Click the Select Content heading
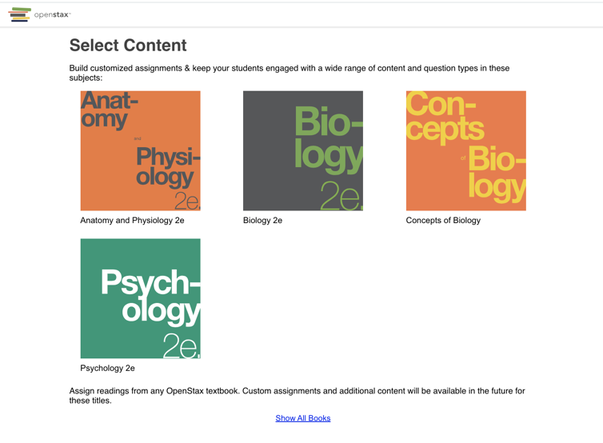 [128, 46]
